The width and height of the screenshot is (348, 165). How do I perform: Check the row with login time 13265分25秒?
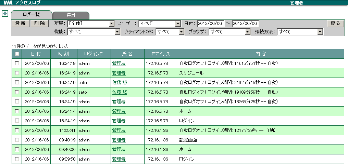(x=17, y=102)
